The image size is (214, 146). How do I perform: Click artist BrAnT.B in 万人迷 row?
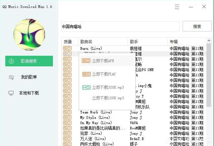click(x=137, y=139)
